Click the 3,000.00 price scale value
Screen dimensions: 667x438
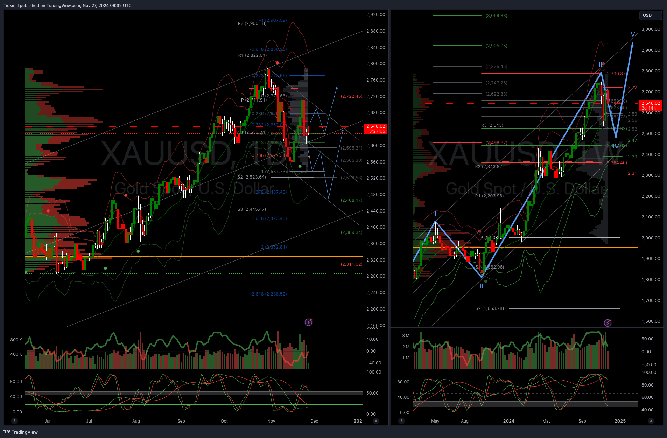651,29
